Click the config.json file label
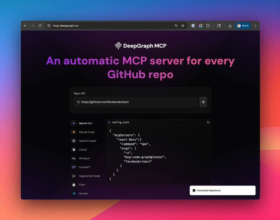The image size is (280, 220). (120, 123)
